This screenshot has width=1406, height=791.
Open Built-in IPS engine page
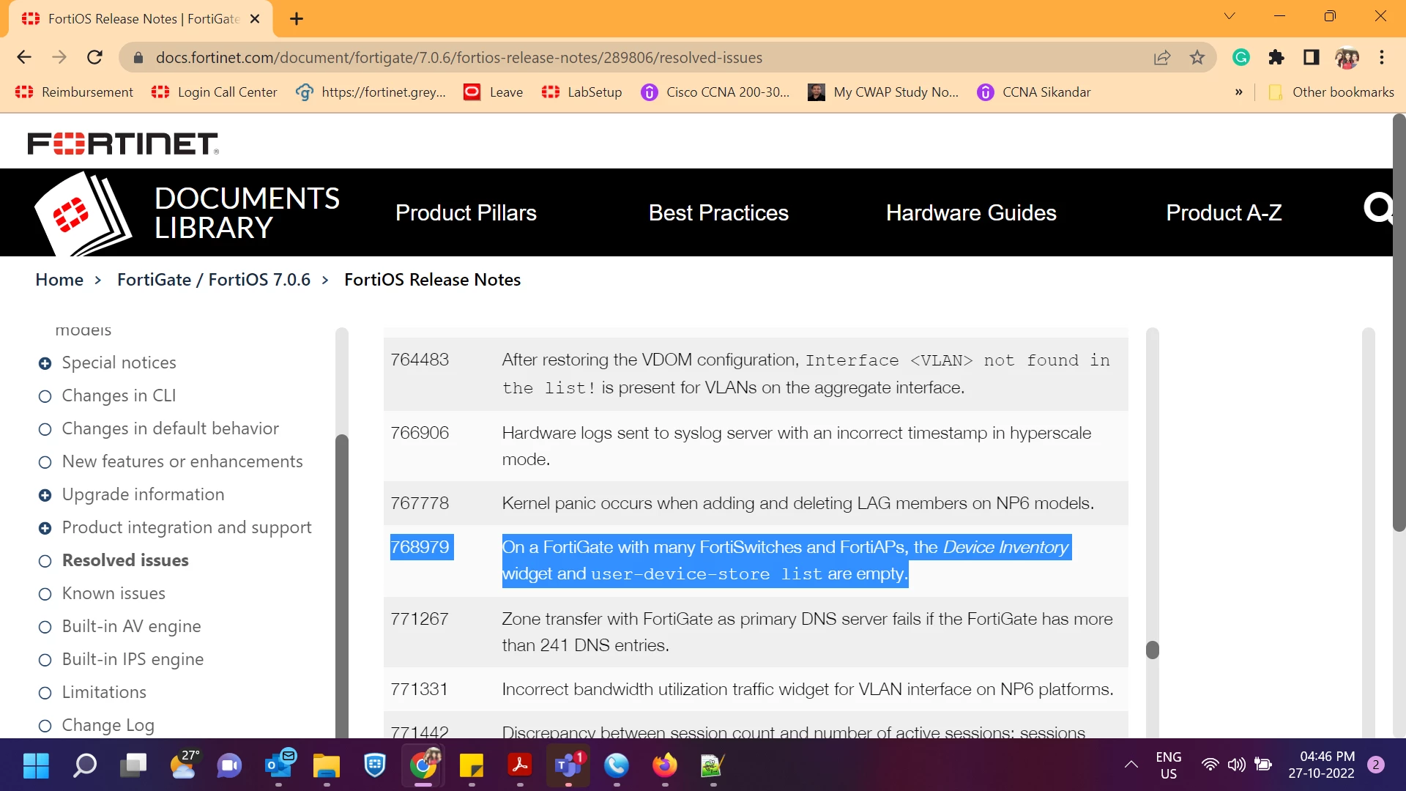pos(133,659)
